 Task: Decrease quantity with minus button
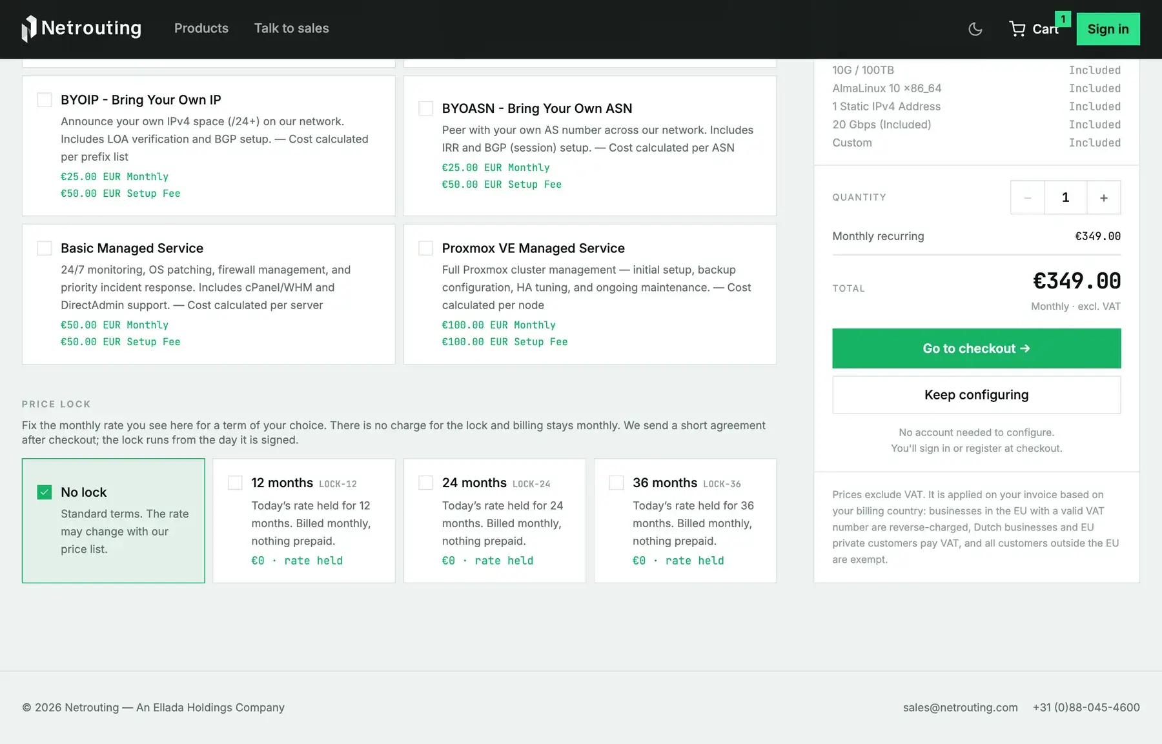[1028, 197]
